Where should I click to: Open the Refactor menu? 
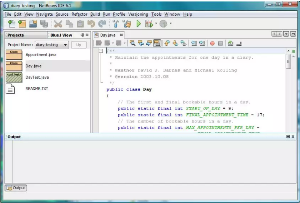tap(79, 14)
